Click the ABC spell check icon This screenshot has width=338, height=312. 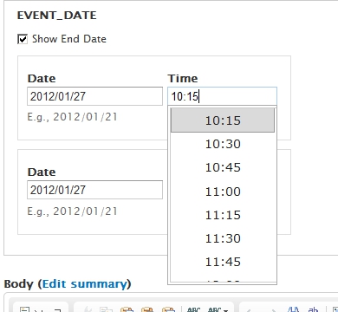tap(193, 309)
